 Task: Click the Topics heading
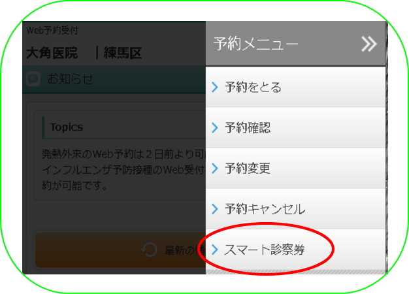[67, 127]
